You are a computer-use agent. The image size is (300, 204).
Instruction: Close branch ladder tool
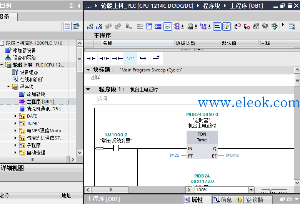pos(156,58)
